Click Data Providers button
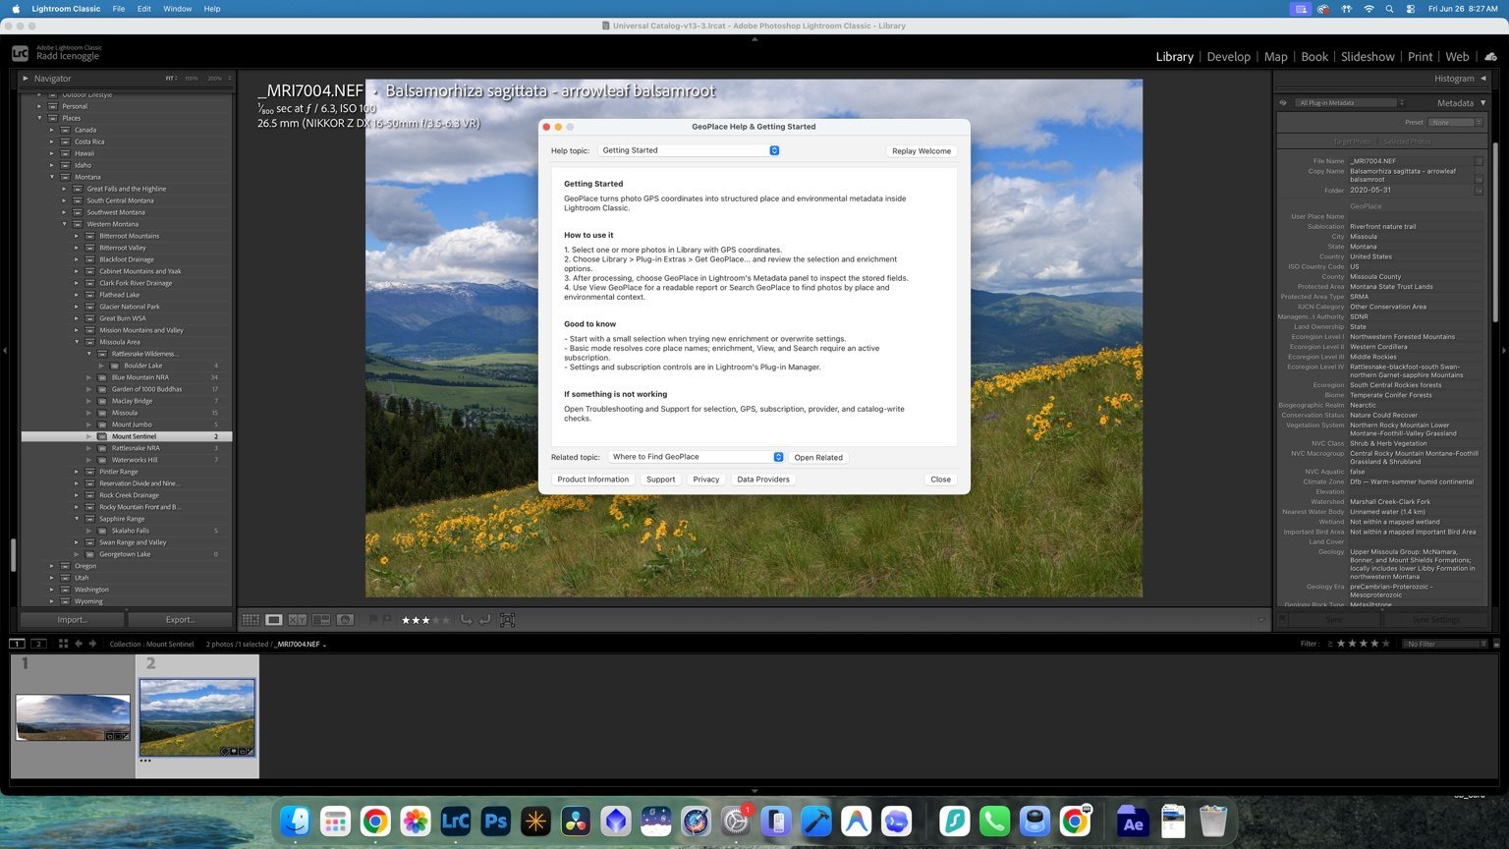 tap(763, 480)
